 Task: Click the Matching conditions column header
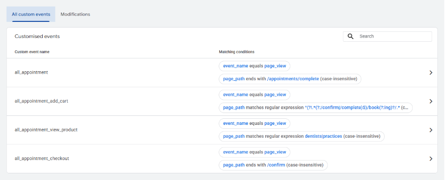tap(237, 52)
